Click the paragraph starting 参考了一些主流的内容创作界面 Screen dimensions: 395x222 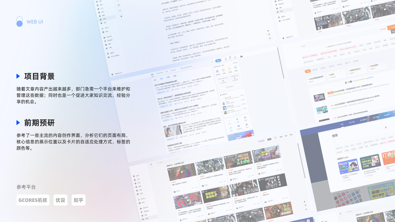point(73,142)
